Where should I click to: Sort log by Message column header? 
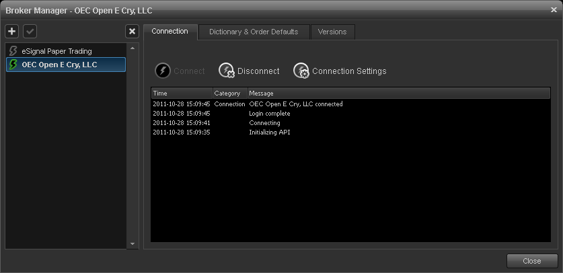coord(399,93)
